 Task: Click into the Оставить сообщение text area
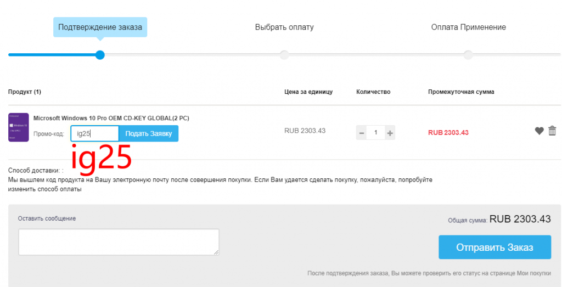coord(119,242)
